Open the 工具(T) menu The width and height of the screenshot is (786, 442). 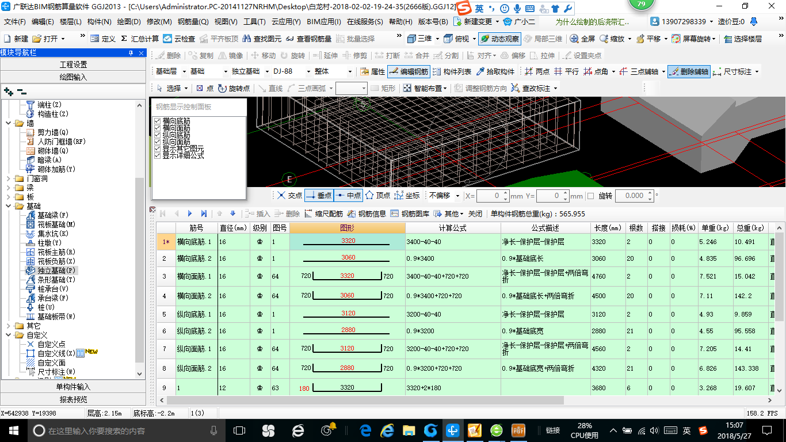[254, 22]
